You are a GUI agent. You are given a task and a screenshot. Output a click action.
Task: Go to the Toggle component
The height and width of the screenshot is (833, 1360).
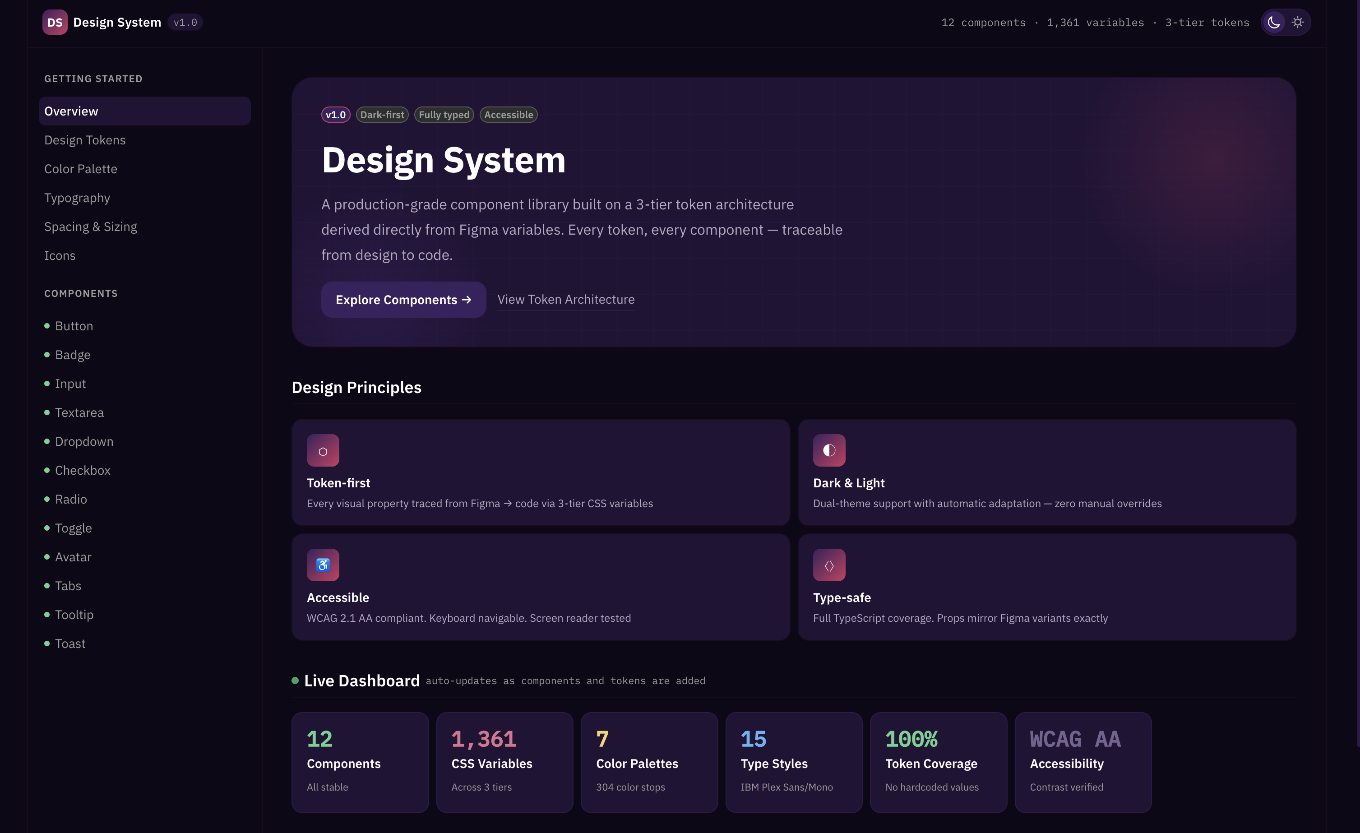point(144,528)
